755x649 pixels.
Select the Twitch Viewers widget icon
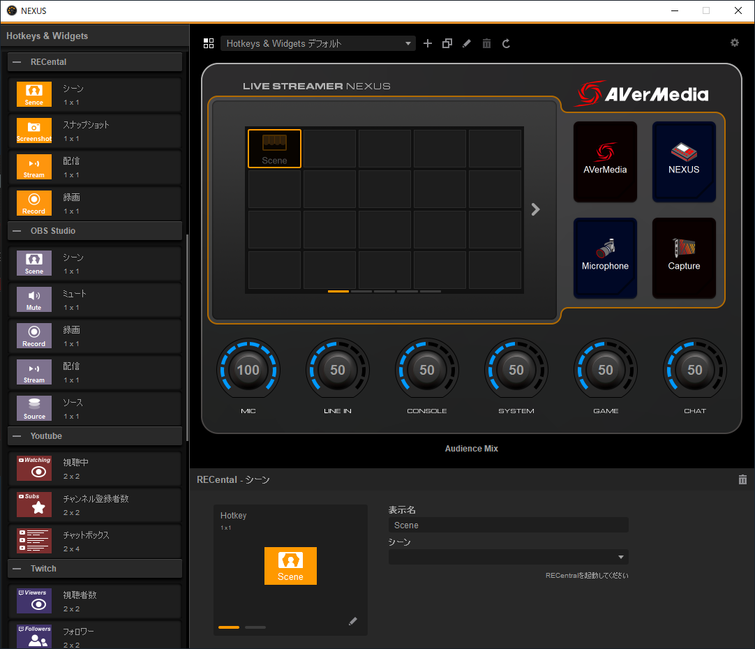(x=33, y=601)
